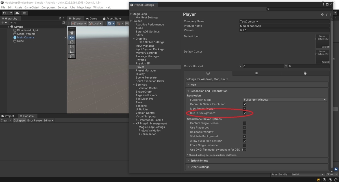This screenshot has height=182, width=339.
Task: Switch to the Asset Store tab
Action: tap(112, 18)
